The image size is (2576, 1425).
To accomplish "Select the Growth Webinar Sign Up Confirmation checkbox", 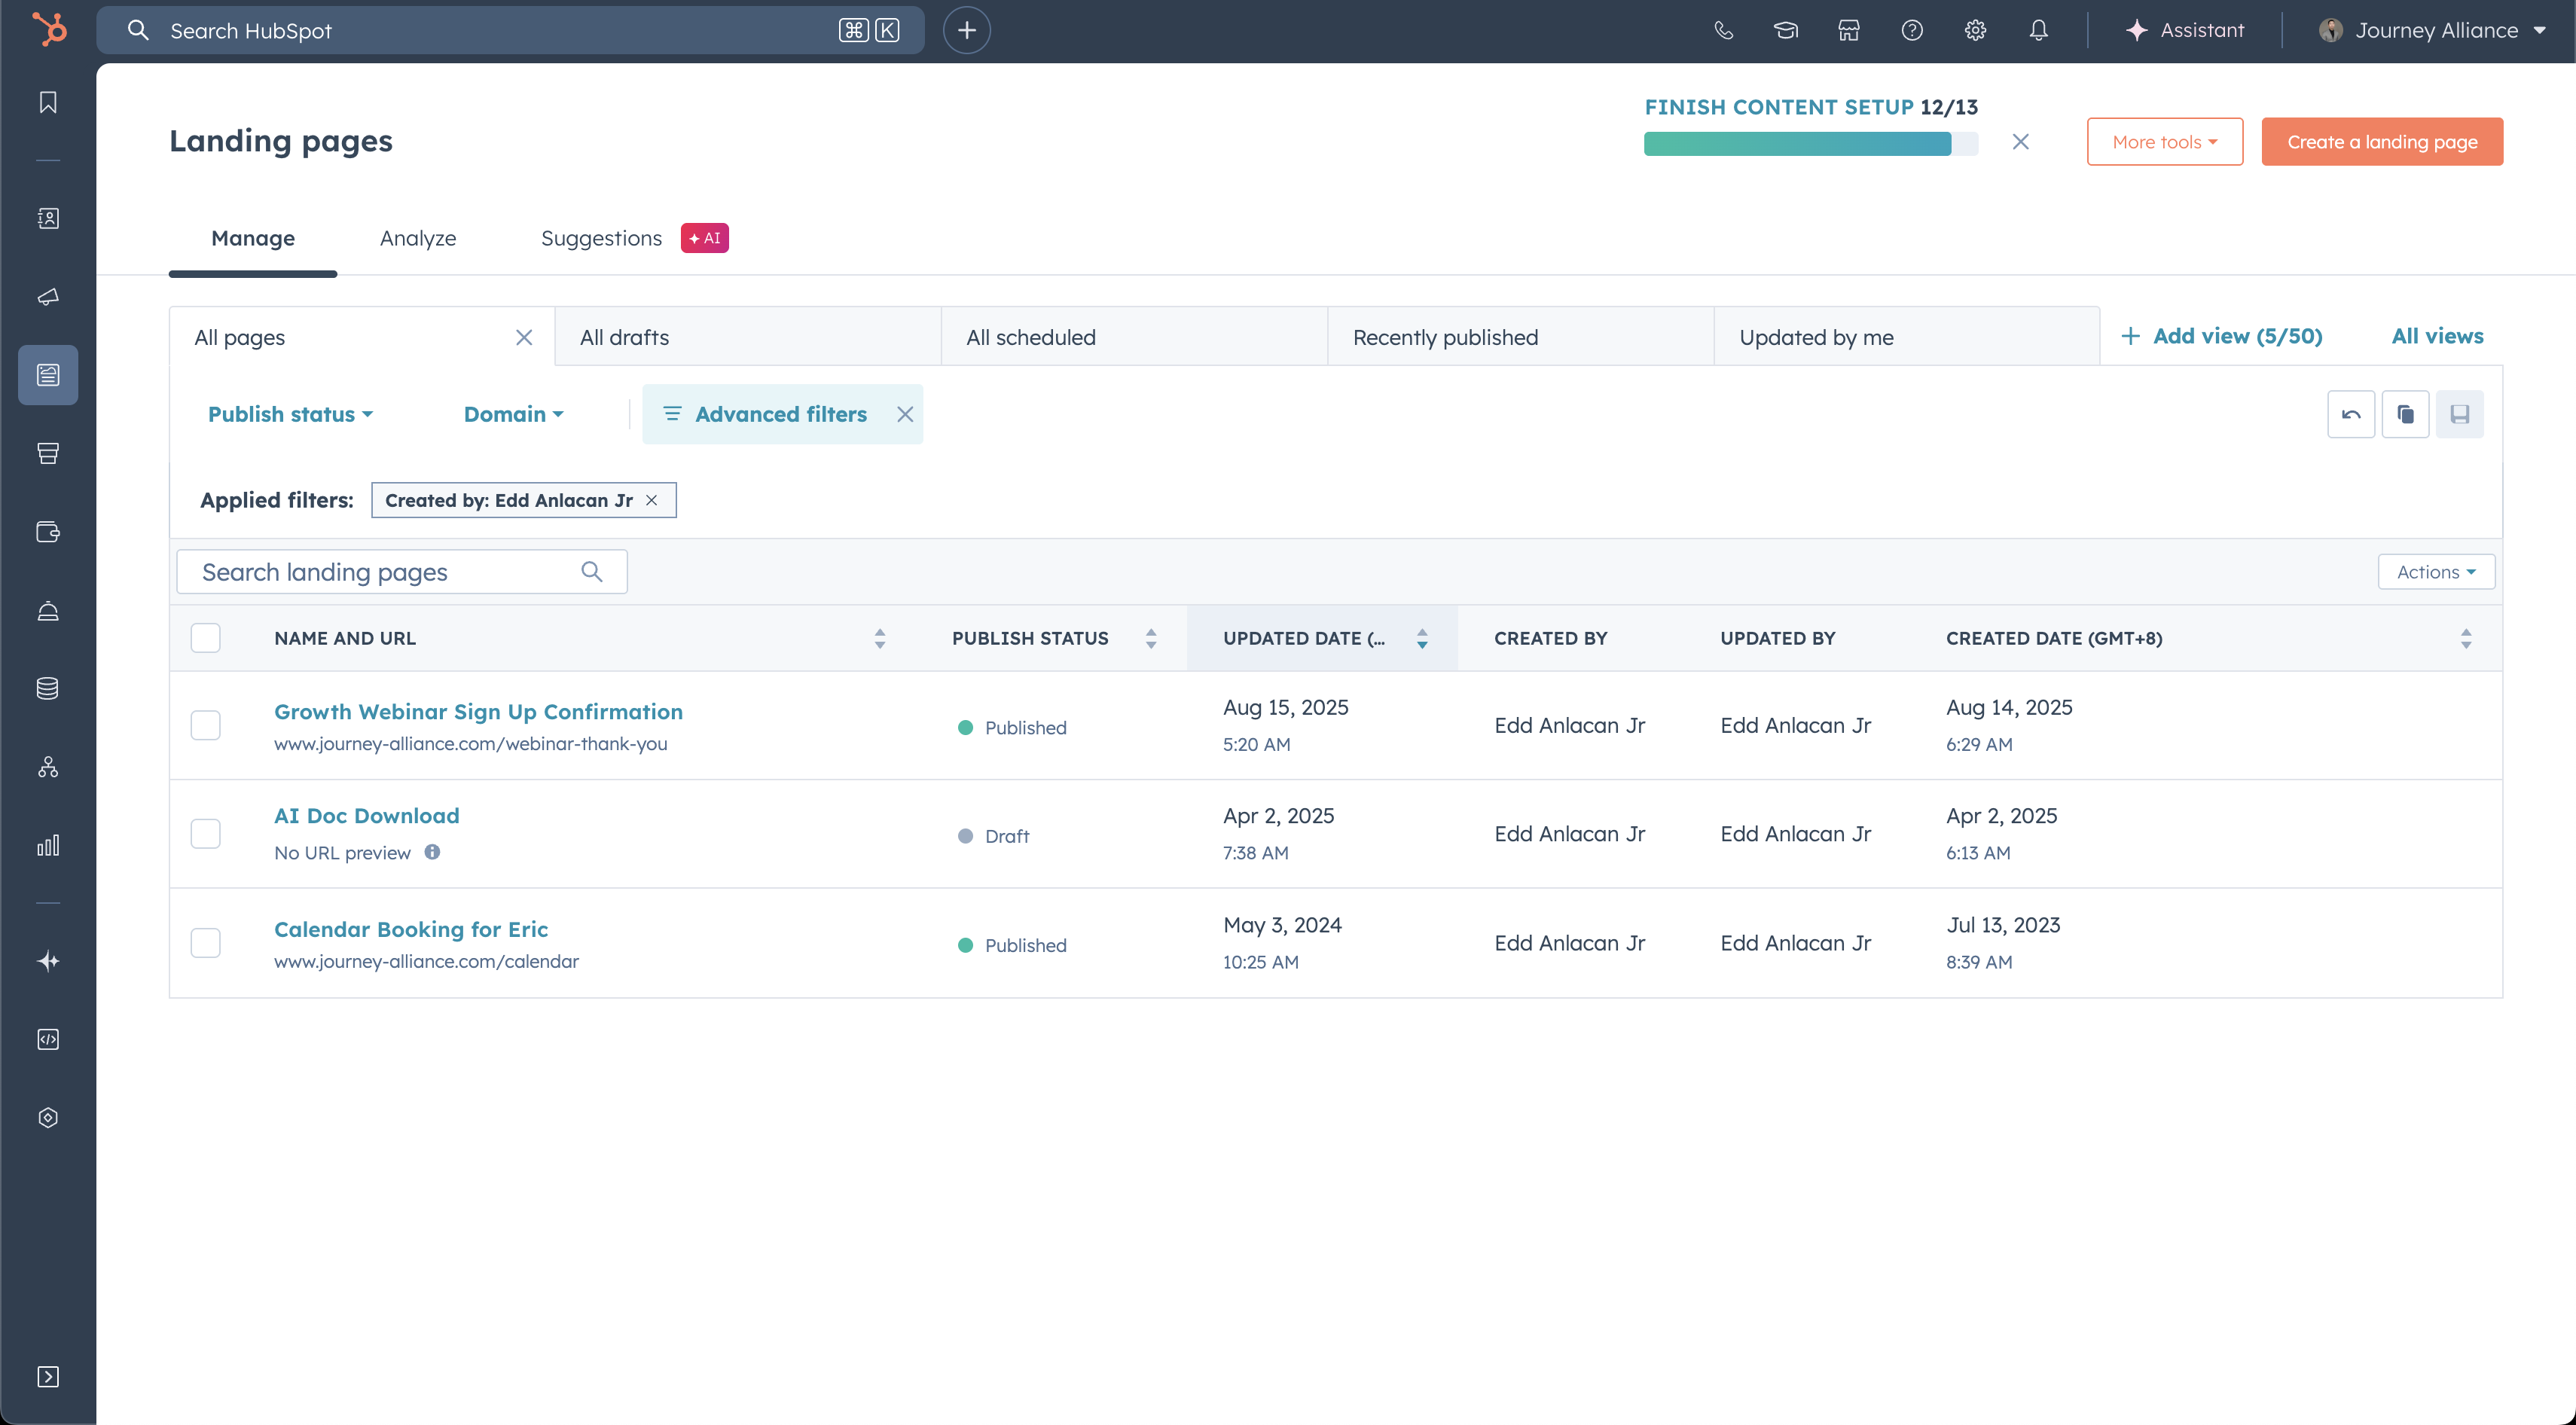I will coord(206,725).
